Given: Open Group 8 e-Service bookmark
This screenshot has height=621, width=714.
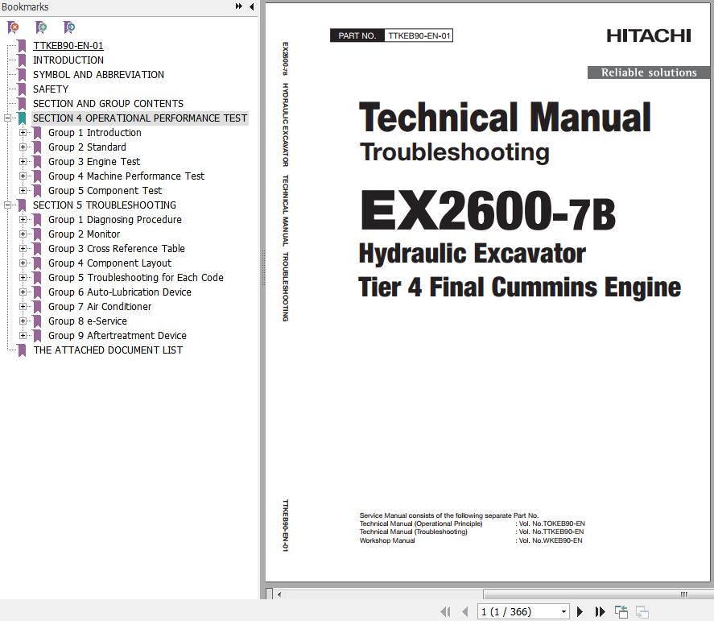Looking at the screenshot, I should coord(88,321).
